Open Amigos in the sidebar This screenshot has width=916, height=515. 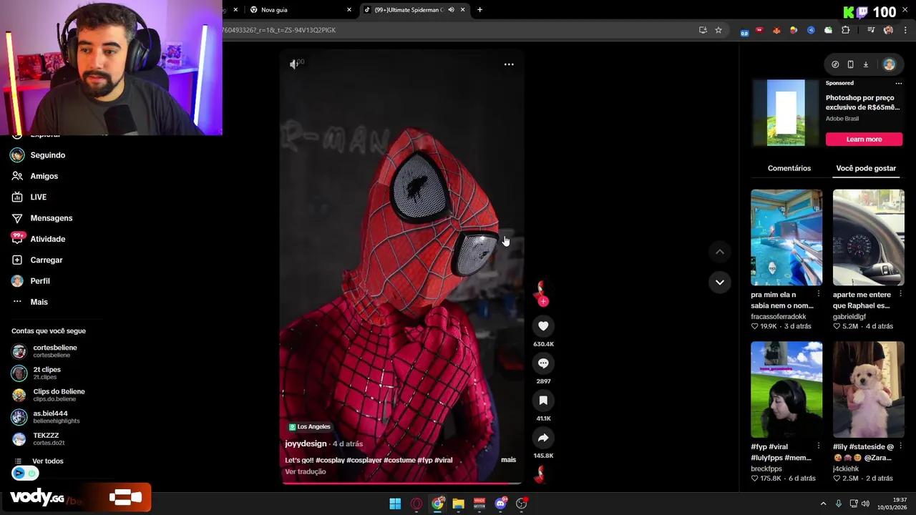click(35, 176)
